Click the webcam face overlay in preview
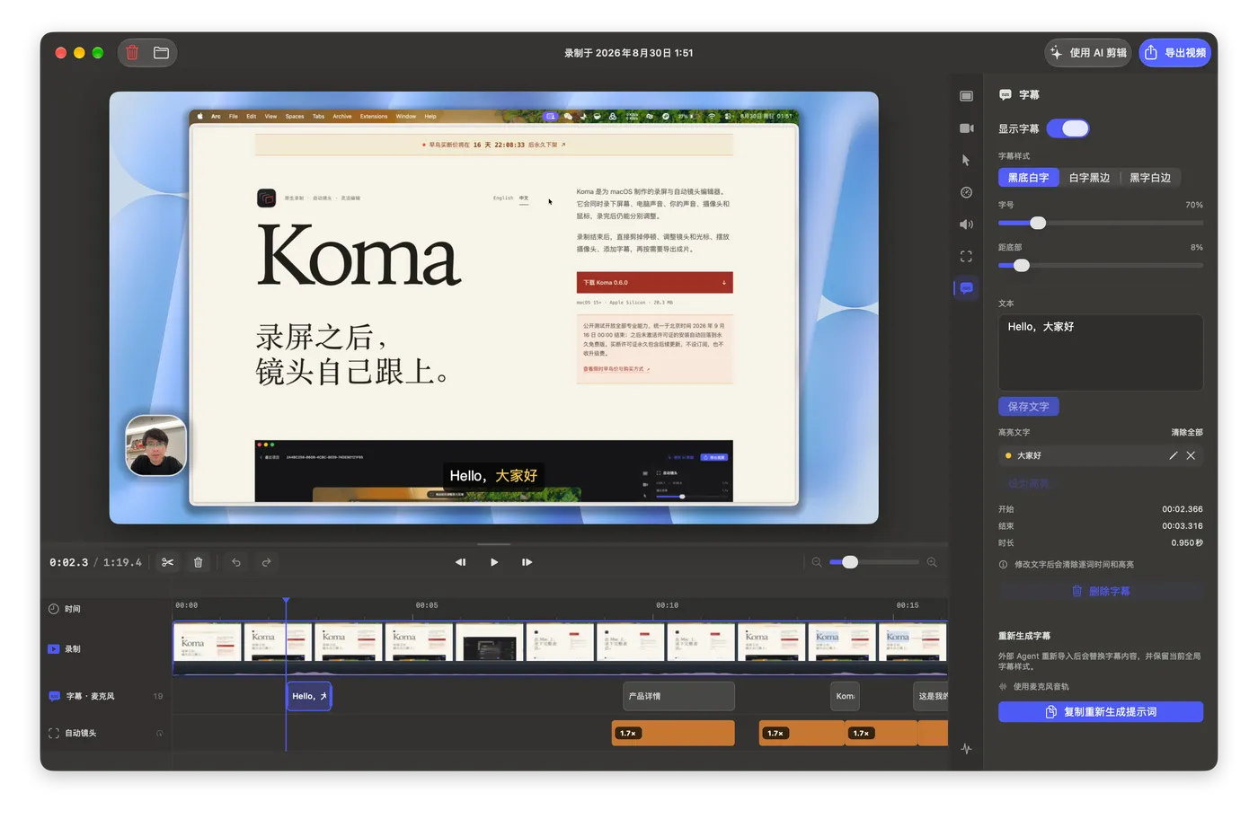The image size is (1258, 819). pyautogui.click(x=156, y=445)
